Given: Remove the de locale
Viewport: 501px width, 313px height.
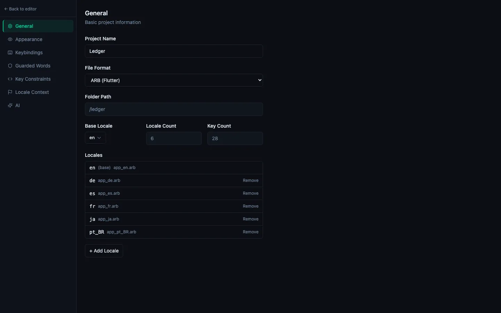Looking at the screenshot, I should [250, 180].
